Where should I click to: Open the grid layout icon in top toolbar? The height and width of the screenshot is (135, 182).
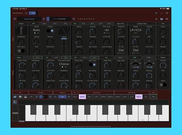[x=167, y=19]
